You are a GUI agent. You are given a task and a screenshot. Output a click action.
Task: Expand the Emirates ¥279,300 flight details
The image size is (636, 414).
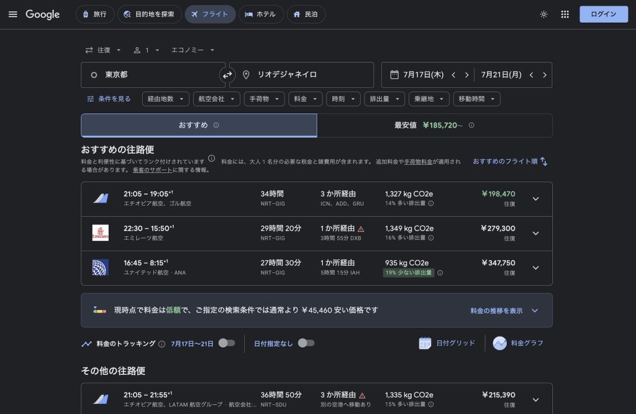coord(535,234)
